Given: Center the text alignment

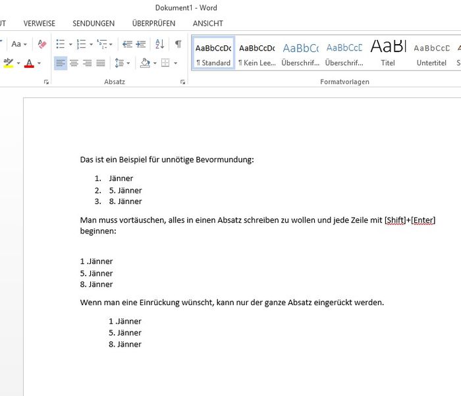Looking at the screenshot, I should pos(74,63).
